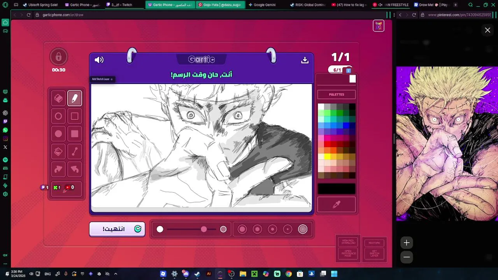Click SET SKETCH LAYER button

click(x=374, y=254)
